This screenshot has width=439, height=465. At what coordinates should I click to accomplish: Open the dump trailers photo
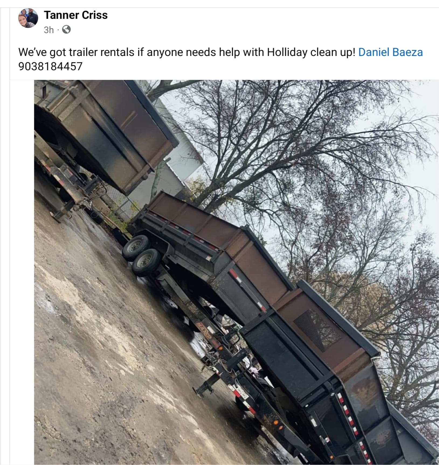pos(236,272)
